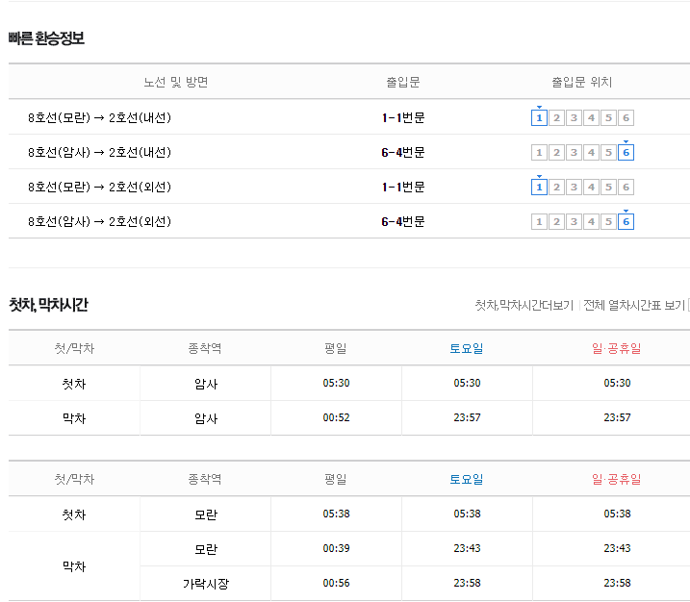Click door box 3 in 8호선(모란)→2호선(내선) row
The width and height of the screenshot is (690, 602).
(574, 118)
